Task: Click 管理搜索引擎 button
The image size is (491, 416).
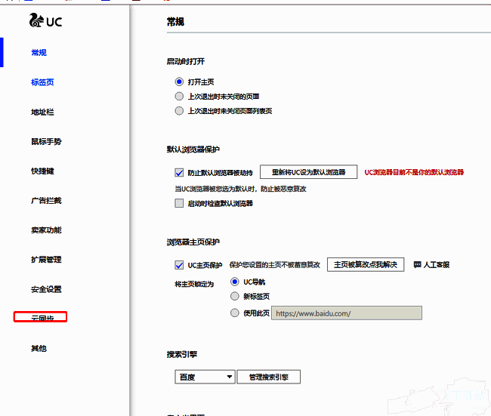Action: 269,377
